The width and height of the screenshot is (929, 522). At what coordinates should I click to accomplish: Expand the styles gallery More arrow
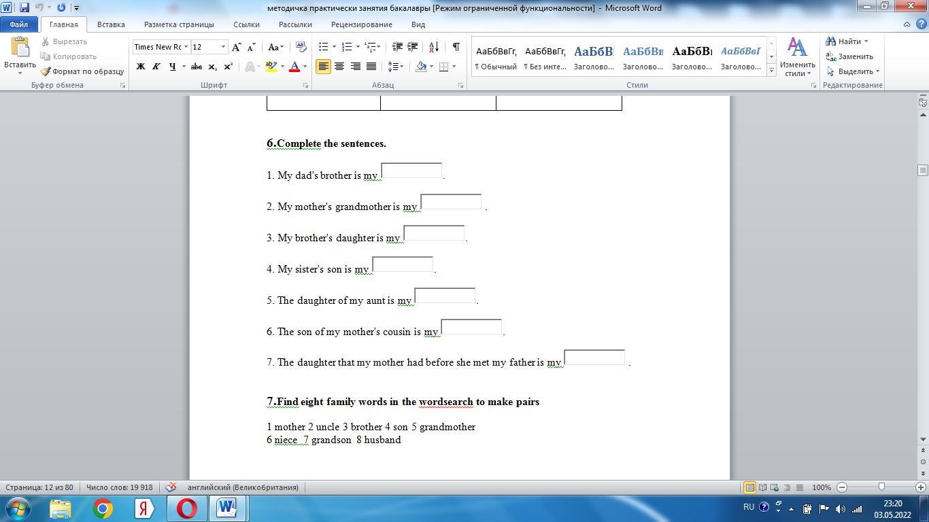tap(771, 71)
